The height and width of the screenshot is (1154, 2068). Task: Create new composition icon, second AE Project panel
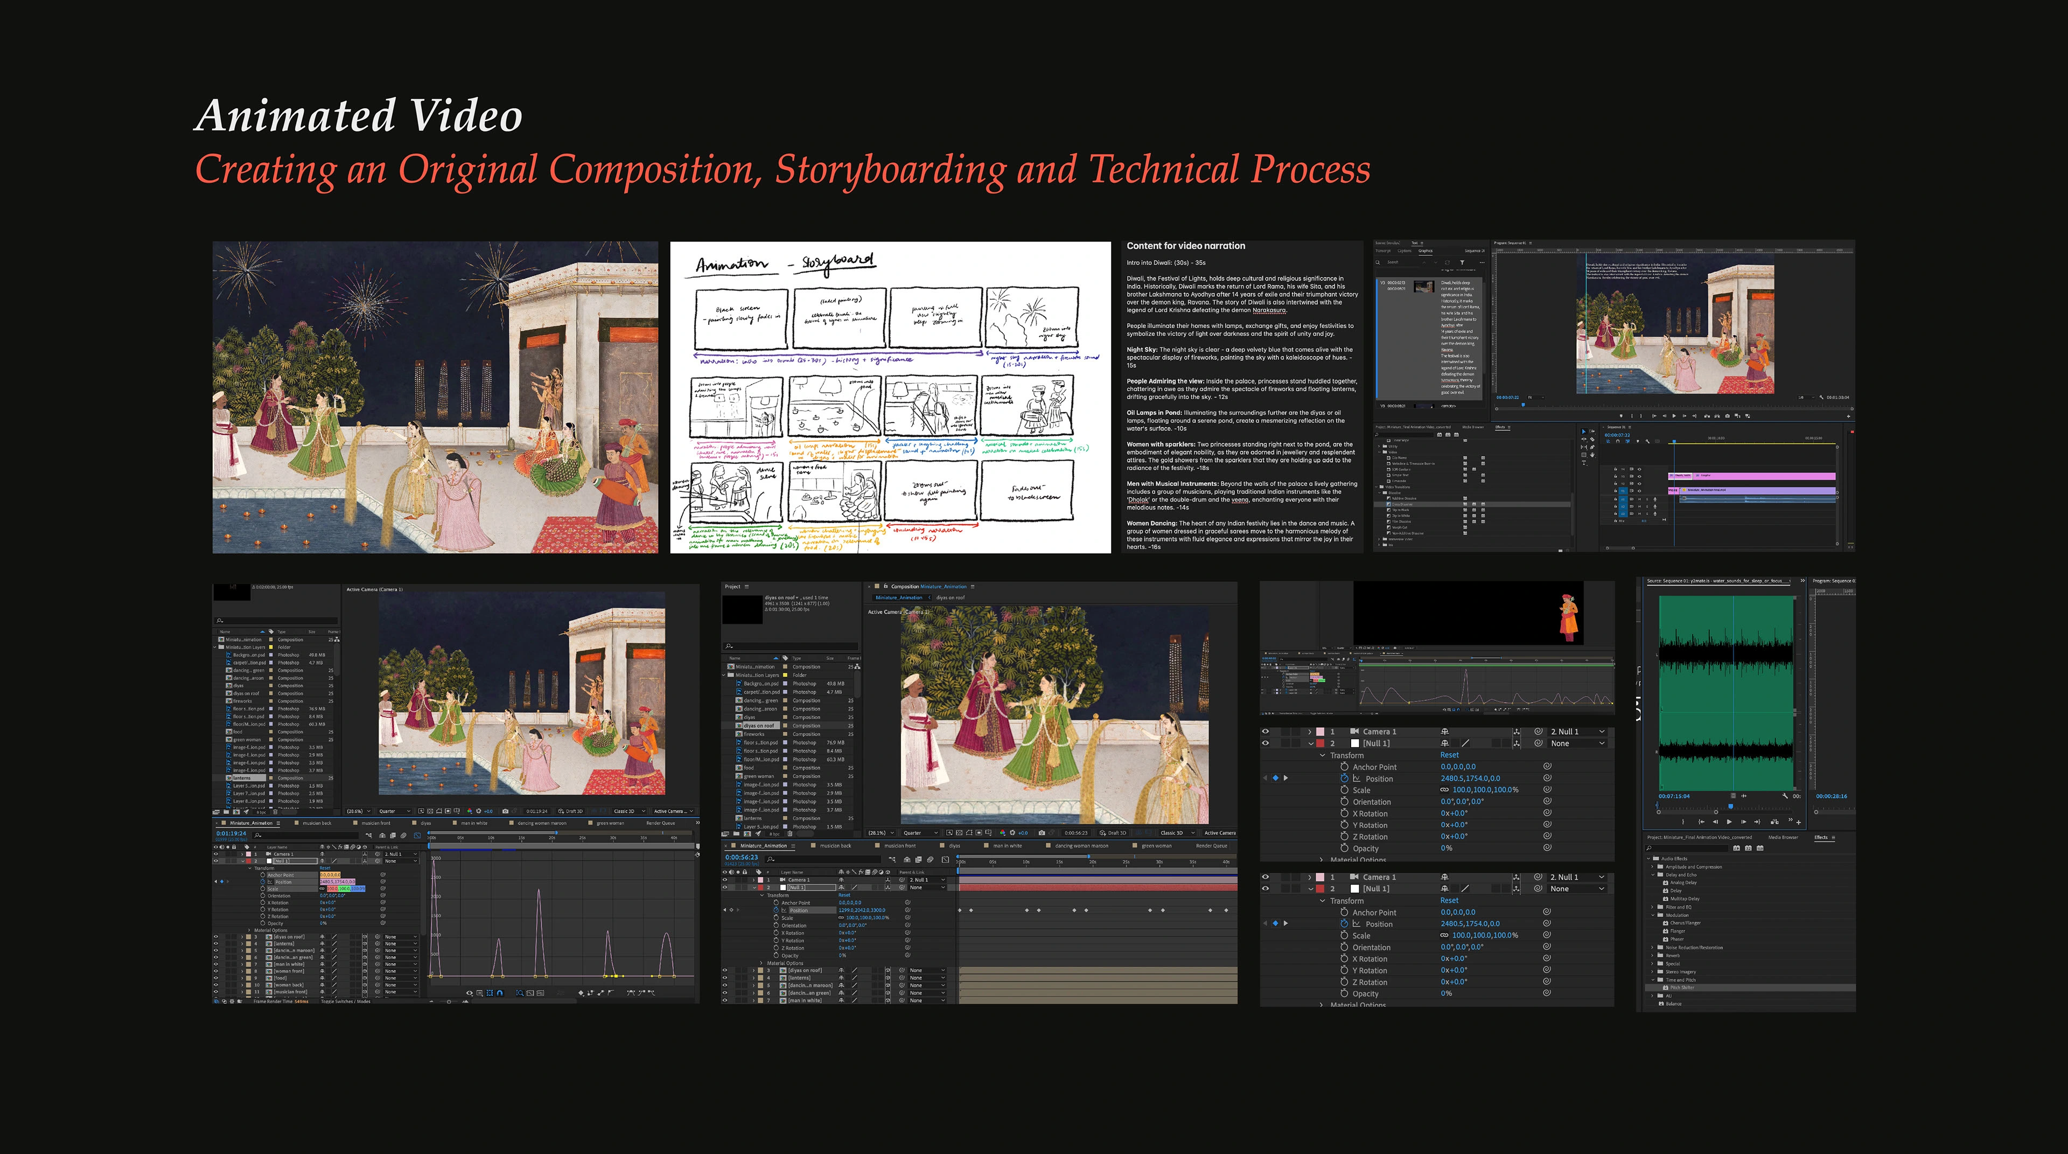point(747,833)
